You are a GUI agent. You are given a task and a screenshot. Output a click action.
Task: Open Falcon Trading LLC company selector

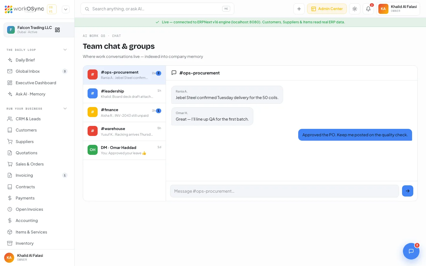click(39, 30)
